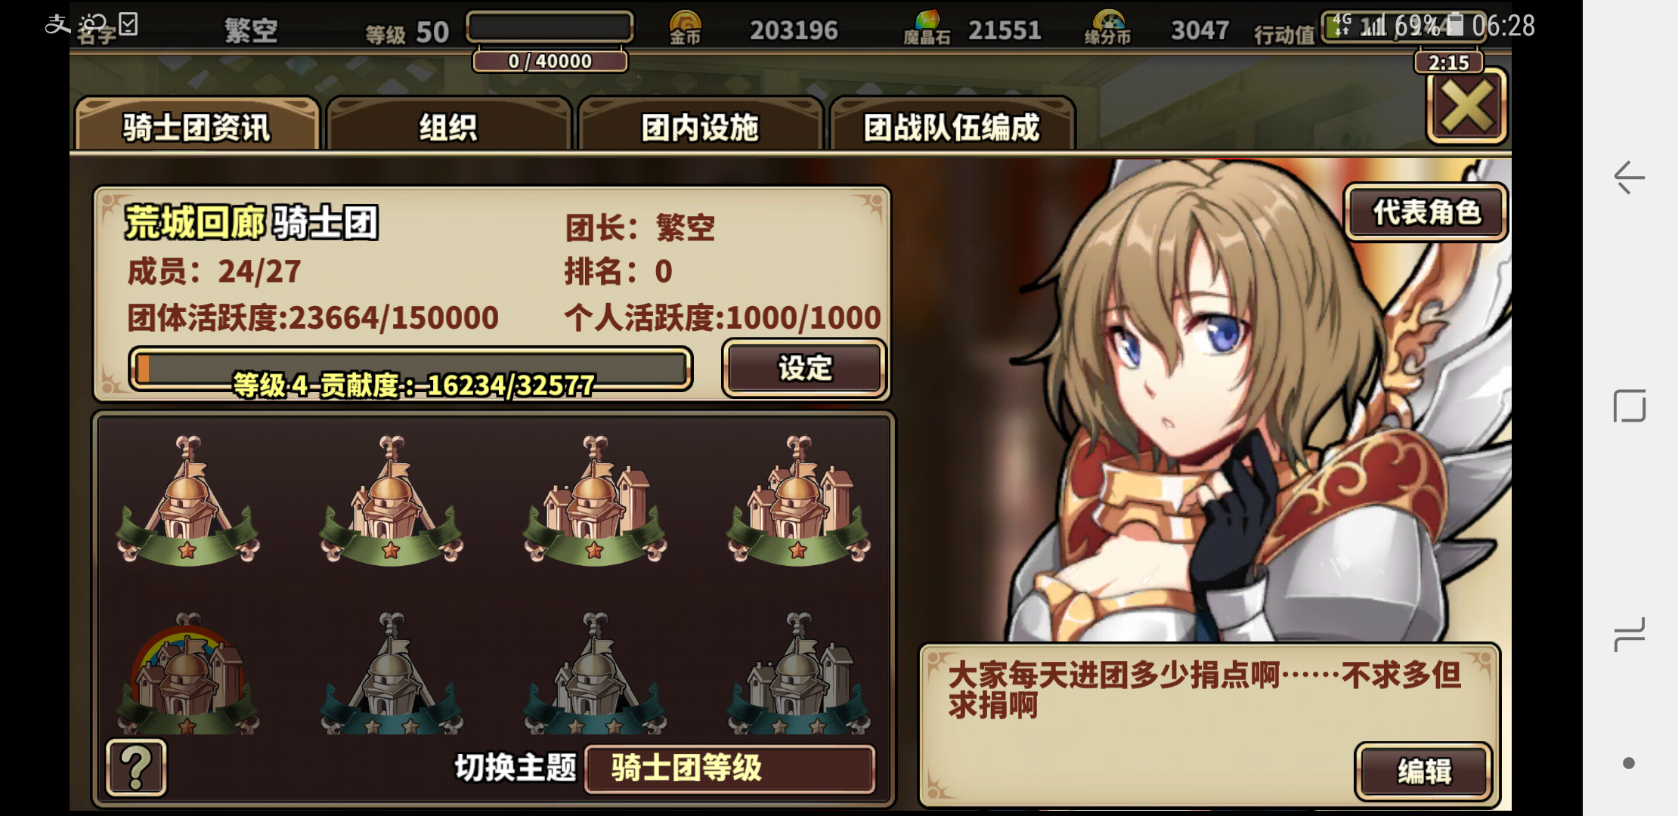Open the question mark help icon
The image size is (1678, 816).
pyautogui.click(x=136, y=768)
